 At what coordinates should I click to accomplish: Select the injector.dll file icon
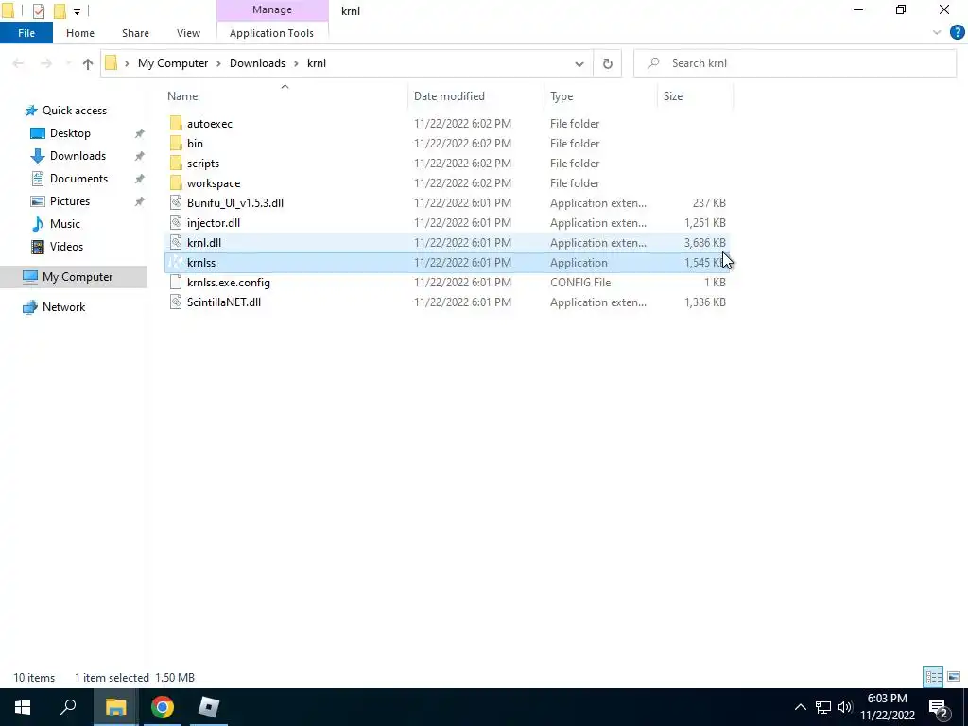tap(176, 223)
